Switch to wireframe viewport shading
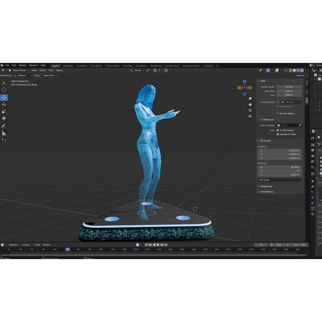Screen dimensions: 322x322 pyautogui.click(x=291, y=70)
